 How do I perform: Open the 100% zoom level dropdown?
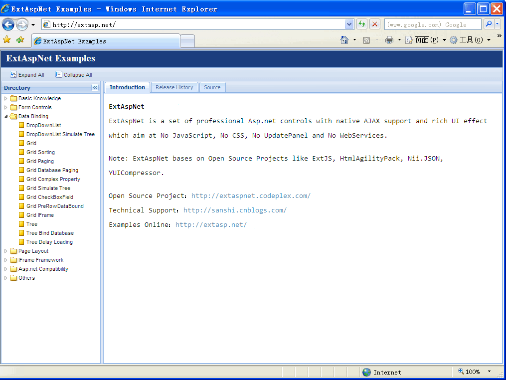point(489,372)
